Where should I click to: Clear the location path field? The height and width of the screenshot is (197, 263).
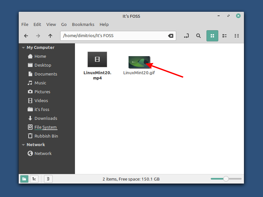pos(171,36)
